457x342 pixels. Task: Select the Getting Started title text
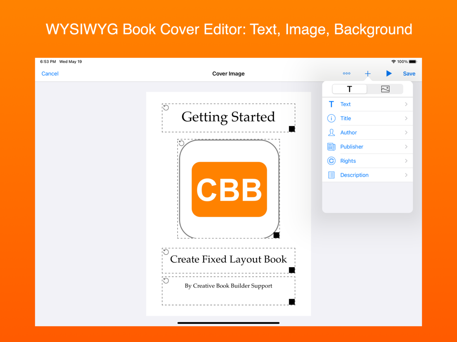tap(228, 117)
